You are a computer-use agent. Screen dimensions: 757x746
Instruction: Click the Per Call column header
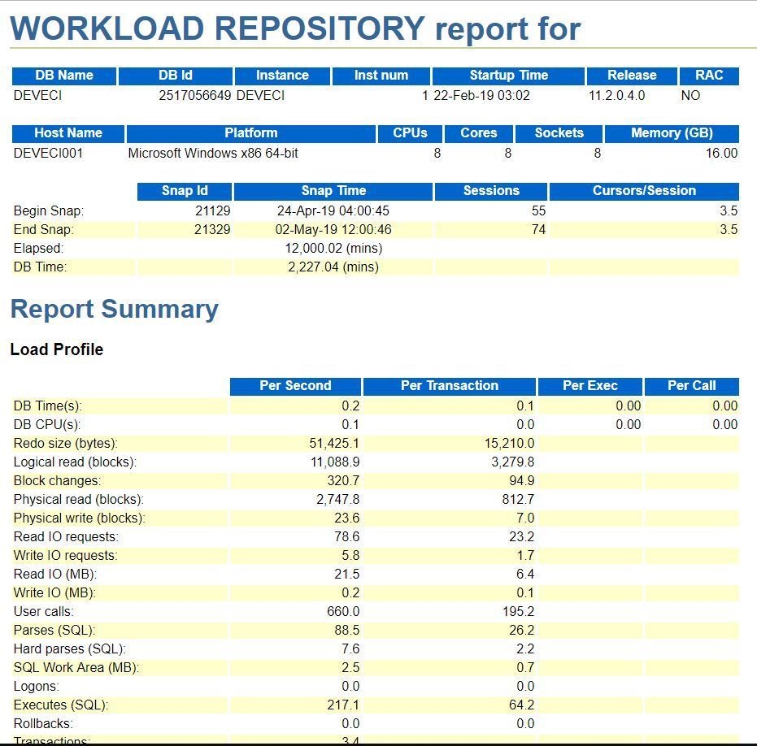pyautogui.click(x=691, y=386)
